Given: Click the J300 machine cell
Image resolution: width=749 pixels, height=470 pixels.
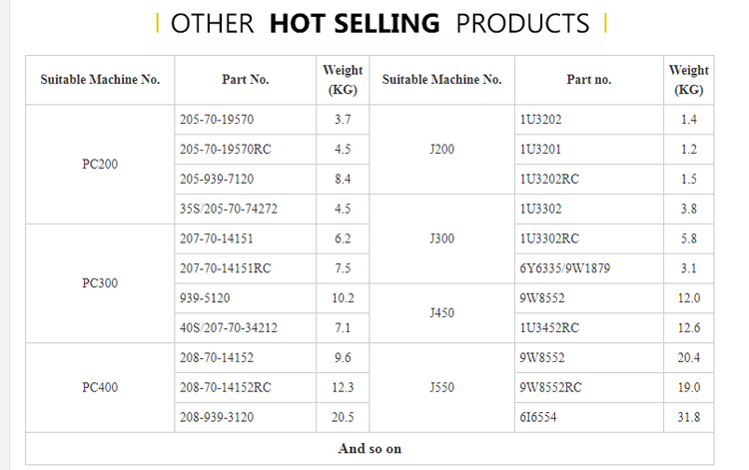Looking at the screenshot, I should pyautogui.click(x=441, y=238).
